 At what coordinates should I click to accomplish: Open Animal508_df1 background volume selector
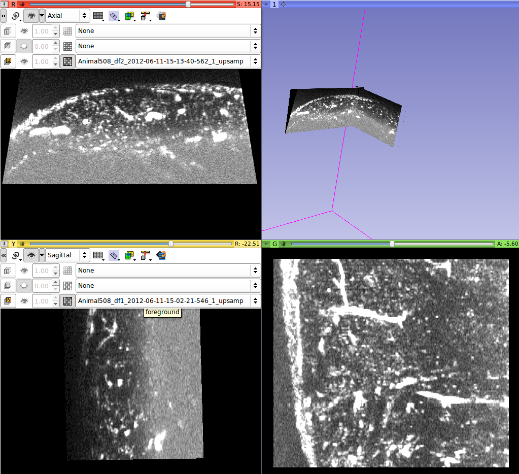click(x=168, y=301)
